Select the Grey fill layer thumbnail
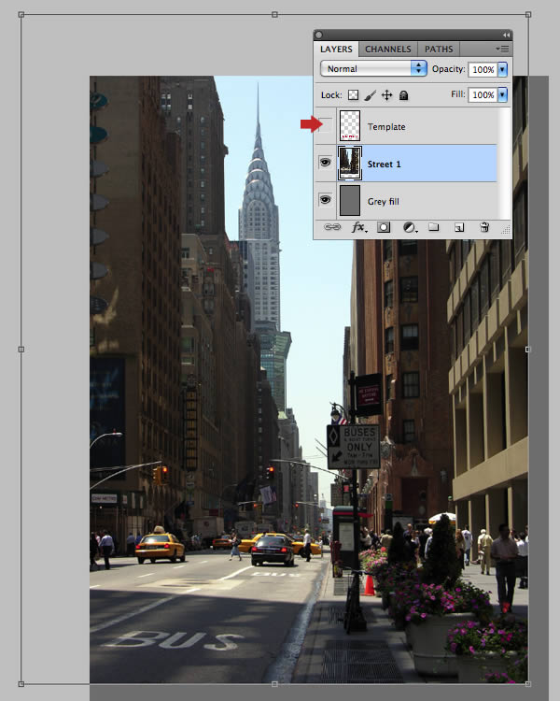The image size is (560, 701). coord(350,201)
